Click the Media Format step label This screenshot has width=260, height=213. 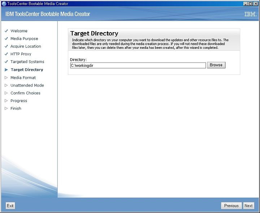coord(23,77)
